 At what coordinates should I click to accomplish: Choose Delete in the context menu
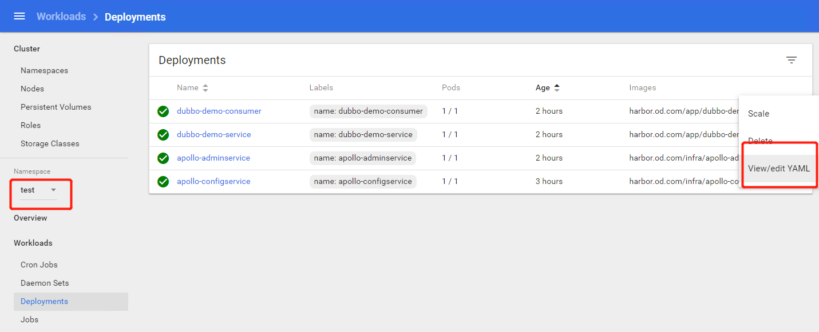click(760, 141)
